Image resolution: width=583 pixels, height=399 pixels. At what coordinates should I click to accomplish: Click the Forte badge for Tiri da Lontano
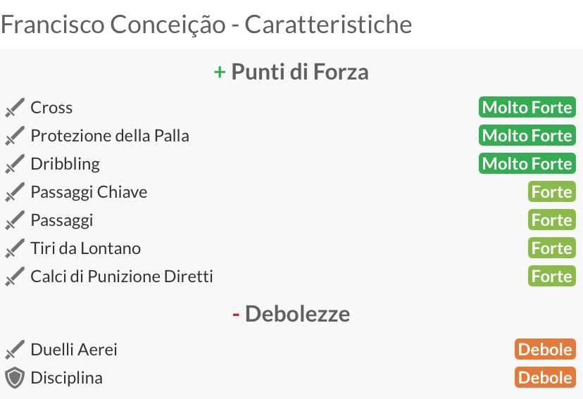tap(552, 248)
